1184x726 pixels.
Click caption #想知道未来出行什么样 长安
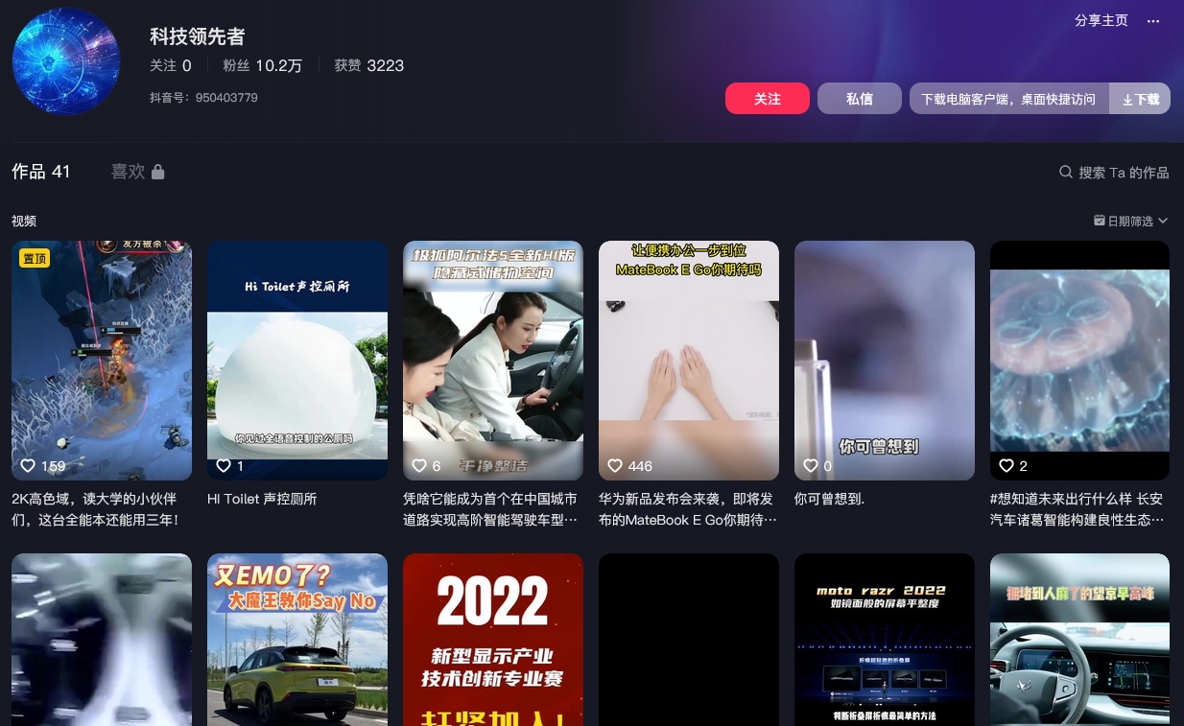tap(1077, 509)
